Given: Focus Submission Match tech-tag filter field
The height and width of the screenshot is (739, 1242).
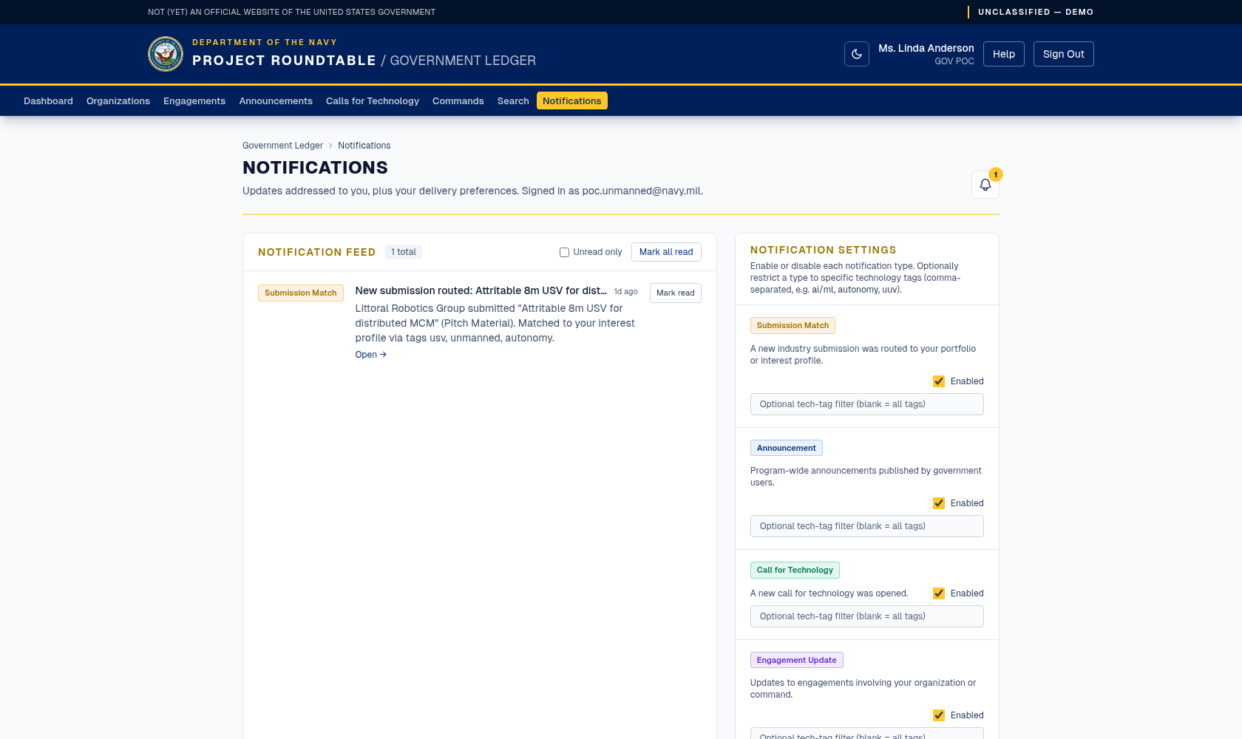Looking at the screenshot, I should [x=867, y=404].
